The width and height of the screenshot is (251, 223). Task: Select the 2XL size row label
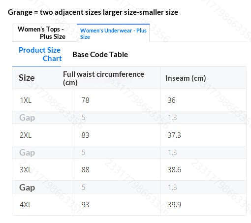click(x=26, y=135)
